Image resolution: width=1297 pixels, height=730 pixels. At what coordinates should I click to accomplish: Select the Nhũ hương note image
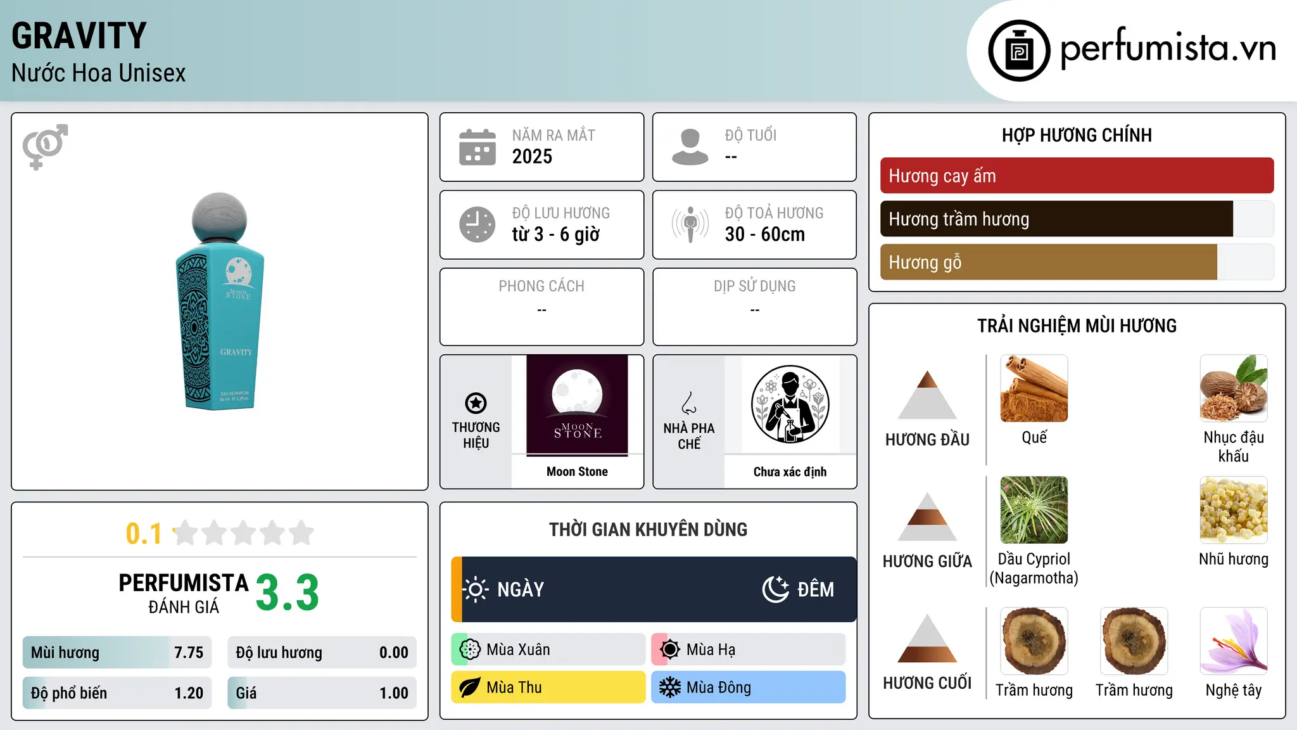coord(1234,510)
